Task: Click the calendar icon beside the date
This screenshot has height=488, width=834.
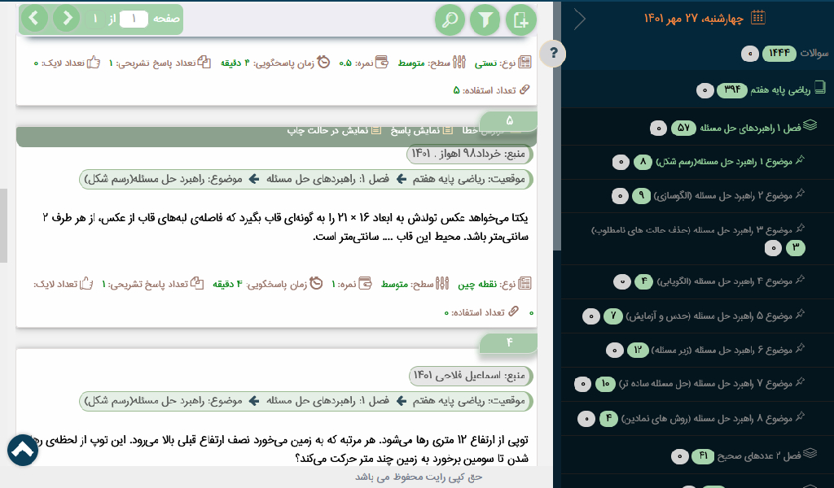Action: (x=758, y=18)
